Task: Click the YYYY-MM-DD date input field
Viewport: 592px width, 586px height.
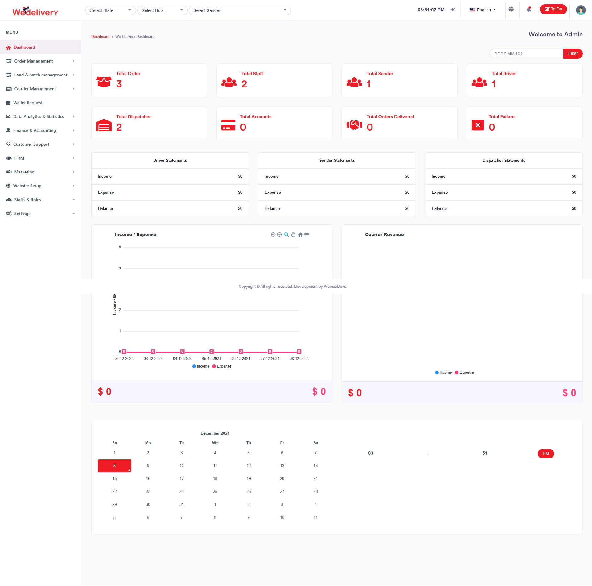Action: pos(526,53)
